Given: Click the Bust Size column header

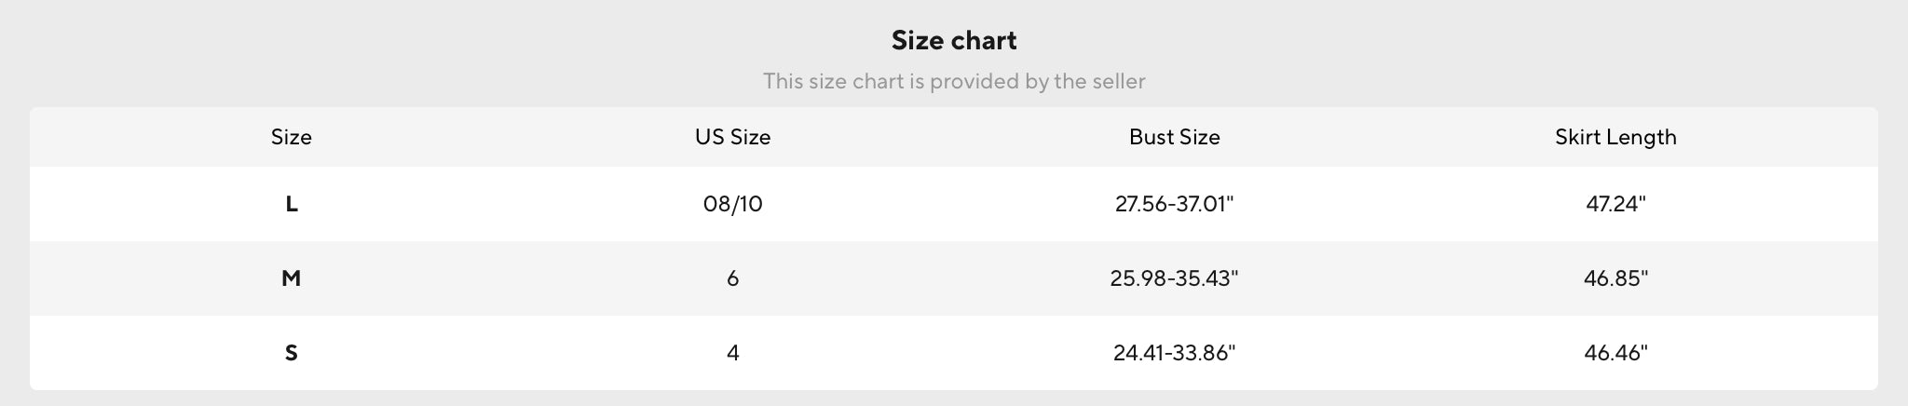Looking at the screenshot, I should click(x=1174, y=137).
